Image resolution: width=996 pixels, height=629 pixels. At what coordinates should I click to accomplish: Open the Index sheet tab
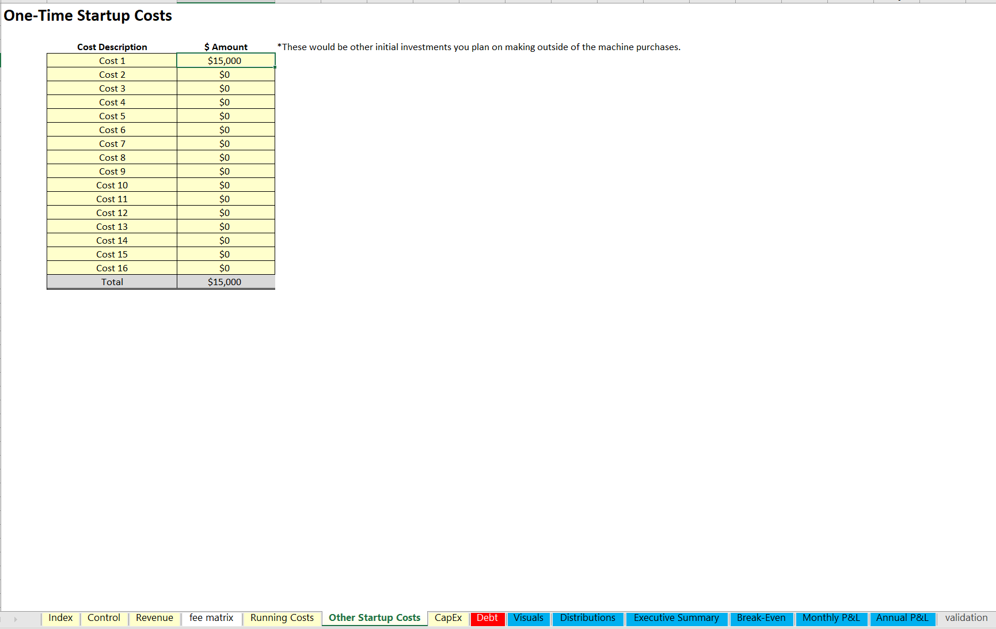[x=60, y=618]
